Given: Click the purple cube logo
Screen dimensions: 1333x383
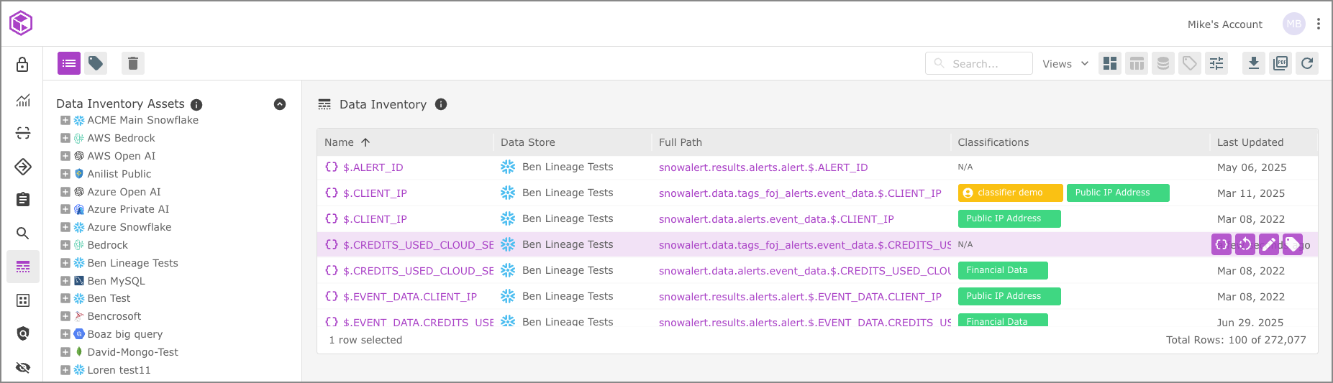Looking at the screenshot, I should pos(21,23).
